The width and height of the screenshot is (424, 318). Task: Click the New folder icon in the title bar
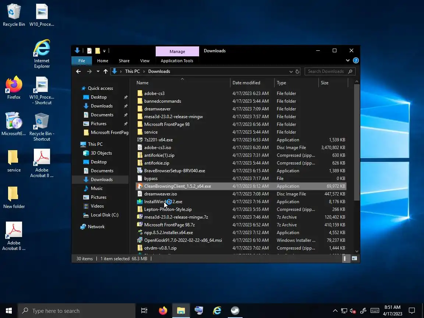98,50
